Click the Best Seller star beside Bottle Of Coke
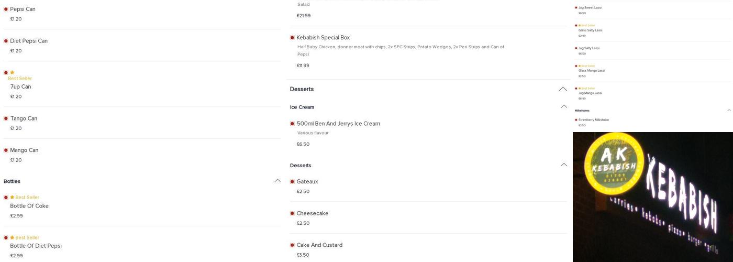Image resolution: width=733 pixels, height=262 pixels. [12, 198]
